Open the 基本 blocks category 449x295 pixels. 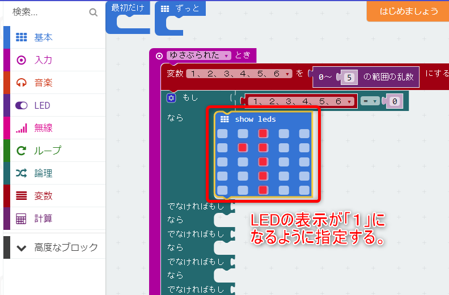[x=54, y=37]
